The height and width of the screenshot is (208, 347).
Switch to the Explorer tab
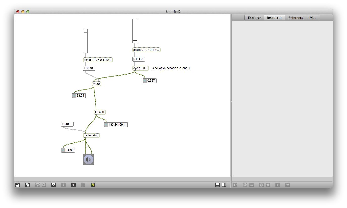pyautogui.click(x=254, y=18)
